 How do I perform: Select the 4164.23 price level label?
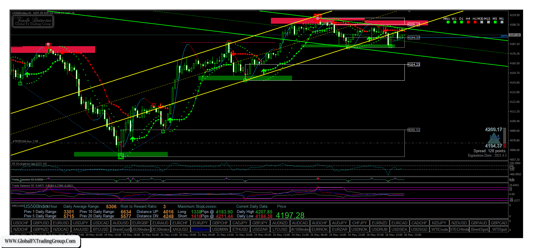pos(414,65)
